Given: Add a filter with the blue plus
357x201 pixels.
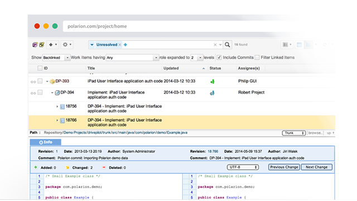Looking at the screenshot, I should pyautogui.click(x=126, y=45).
